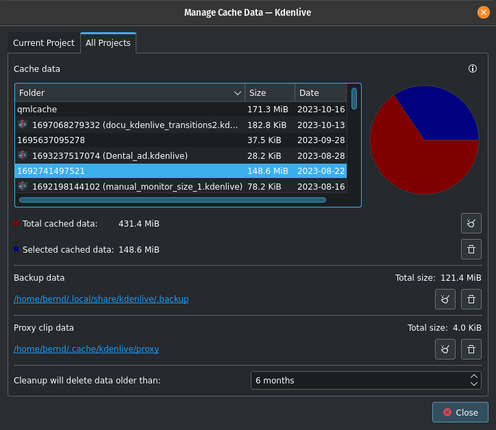Click the info icon beside Cache data

(473, 68)
